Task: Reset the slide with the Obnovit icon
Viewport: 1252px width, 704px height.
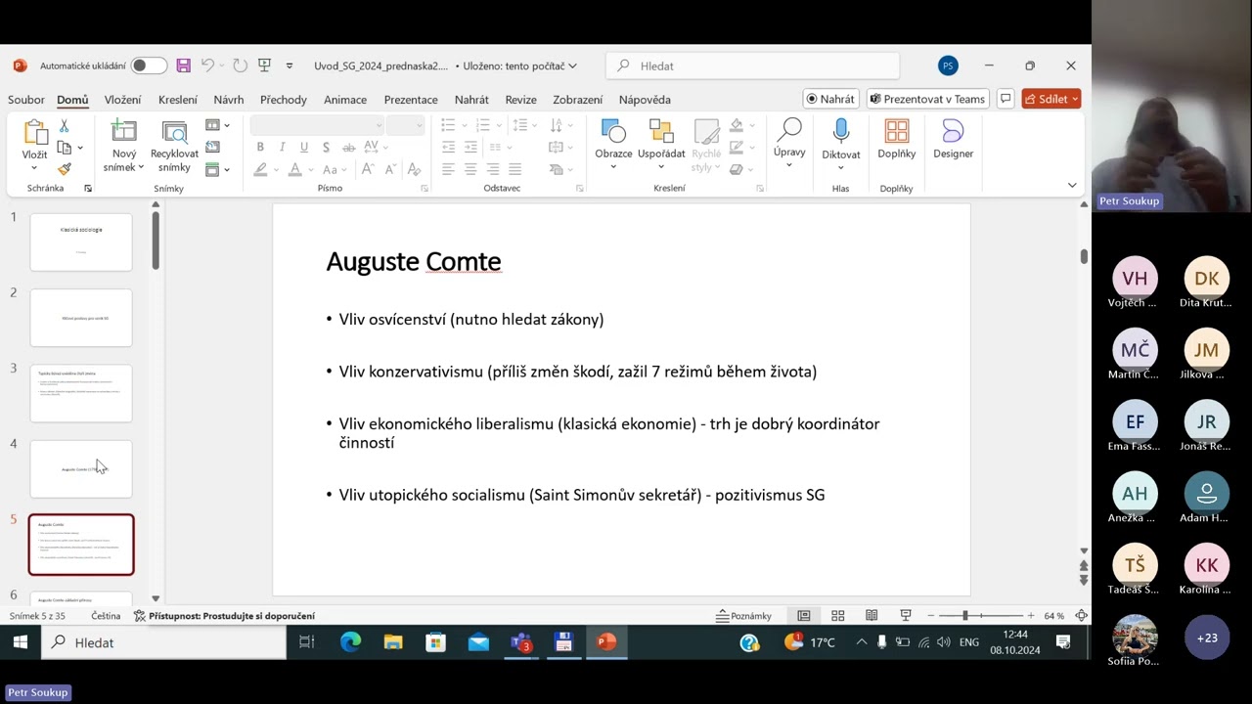Action: click(x=212, y=147)
